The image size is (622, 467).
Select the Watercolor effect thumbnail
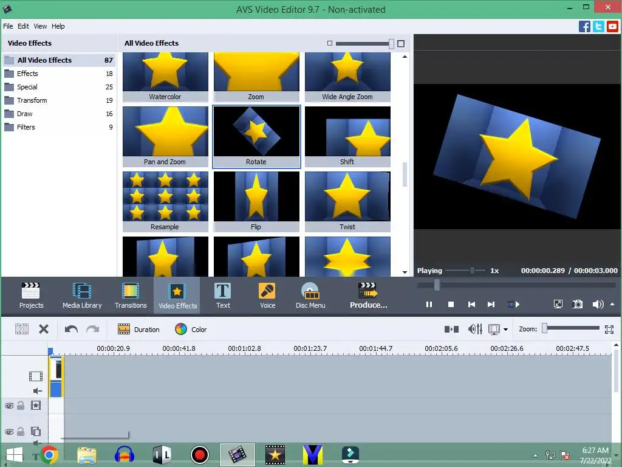165,77
